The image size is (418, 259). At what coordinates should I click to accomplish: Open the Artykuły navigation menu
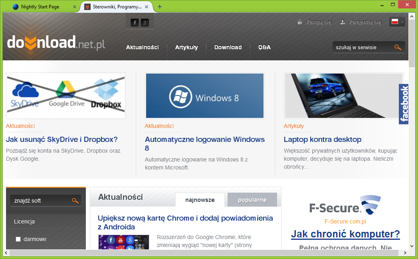click(186, 47)
